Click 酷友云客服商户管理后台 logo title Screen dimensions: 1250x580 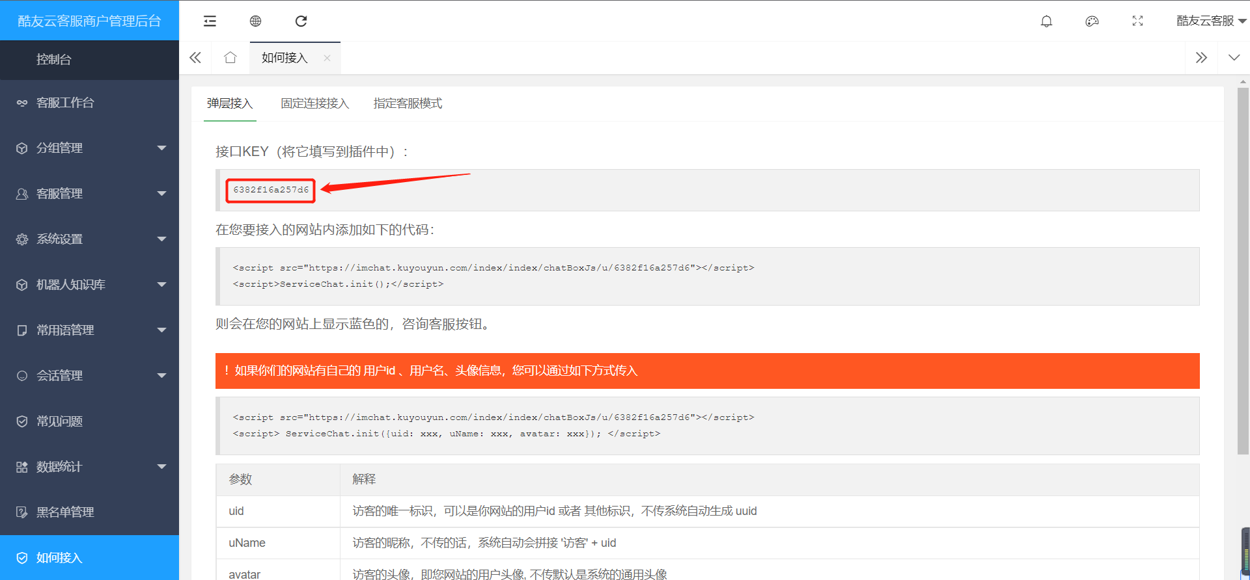(x=89, y=21)
